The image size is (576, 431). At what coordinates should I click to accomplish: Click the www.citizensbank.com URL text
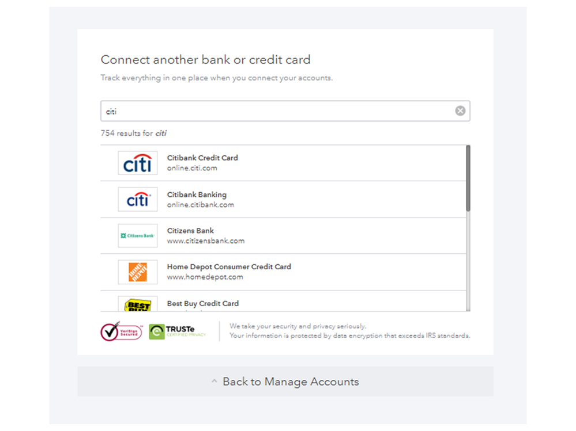click(x=206, y=241)
